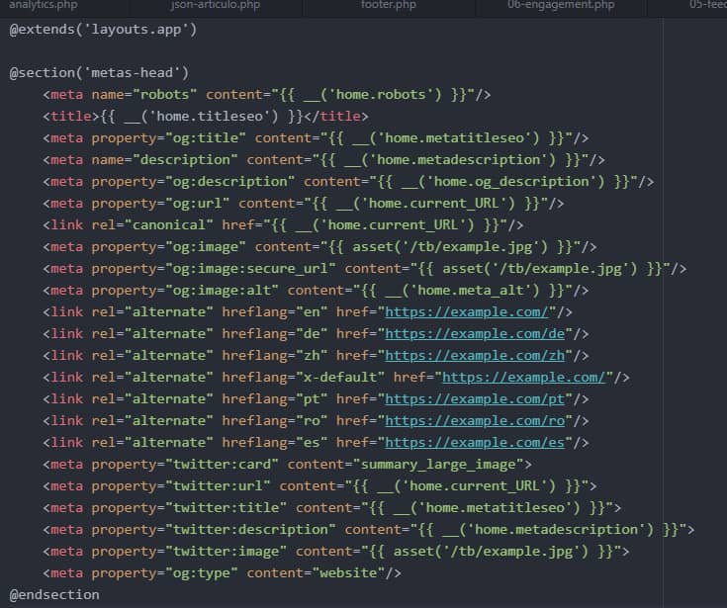This screenshot has height=608, width=727.
Task: Click the hreflang="en" attribute
Action: (275, 312)
